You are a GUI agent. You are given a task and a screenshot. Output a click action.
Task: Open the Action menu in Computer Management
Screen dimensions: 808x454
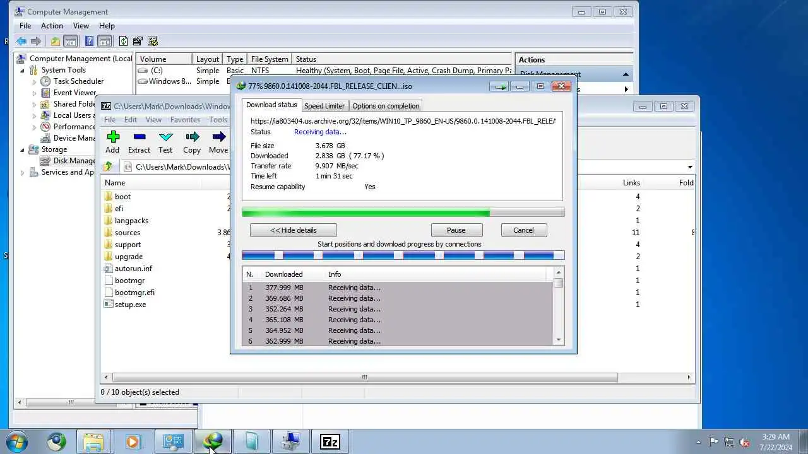click(x=52, y=26)
